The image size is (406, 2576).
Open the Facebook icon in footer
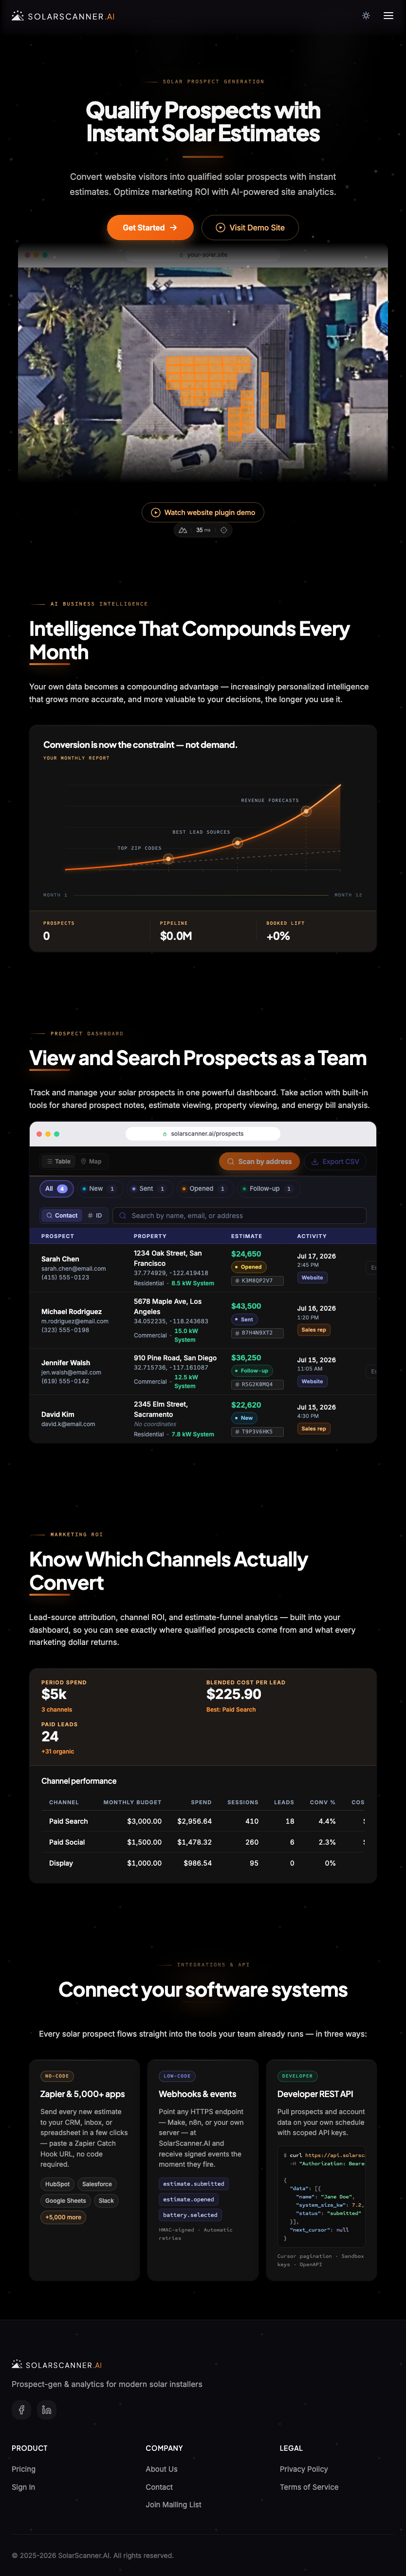pyautogui.click(x=22, y=2409)
